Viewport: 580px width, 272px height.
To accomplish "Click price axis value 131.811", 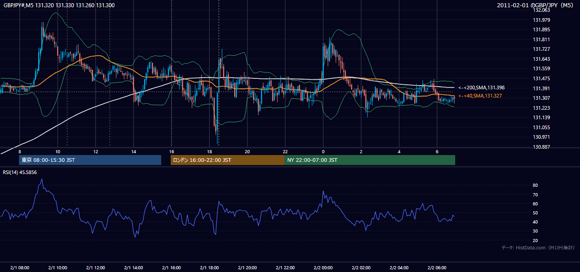I will pyautogui.click(x=541, y=39).
